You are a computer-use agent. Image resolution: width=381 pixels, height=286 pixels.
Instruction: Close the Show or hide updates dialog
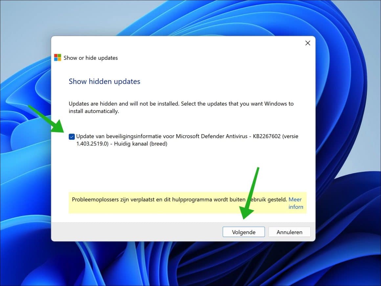pos(308,43)
